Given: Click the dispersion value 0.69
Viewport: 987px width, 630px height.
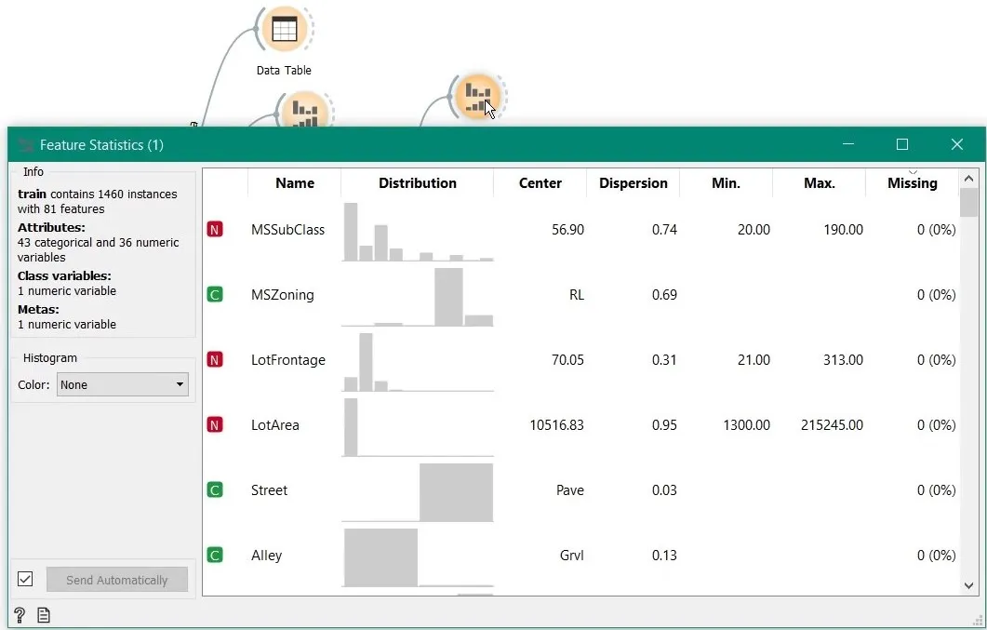Looking at the screenshot, I should tap(665, 295).
